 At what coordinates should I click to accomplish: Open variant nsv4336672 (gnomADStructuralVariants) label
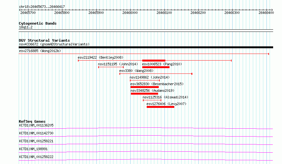click(x=54, y=44)
